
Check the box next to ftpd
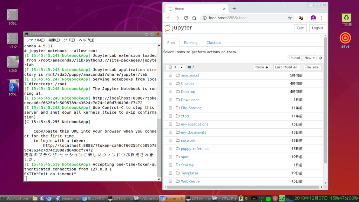click(171, 116)
